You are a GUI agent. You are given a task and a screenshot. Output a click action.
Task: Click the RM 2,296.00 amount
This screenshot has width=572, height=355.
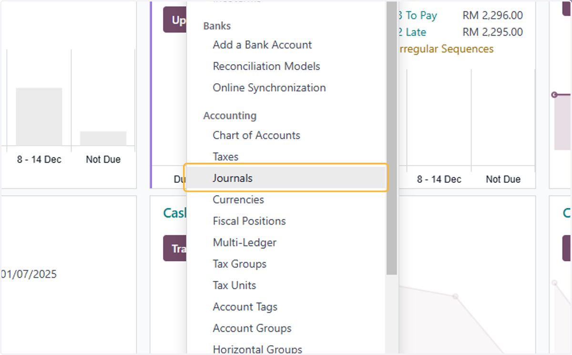pyautogui.click(x=493, y=15)
